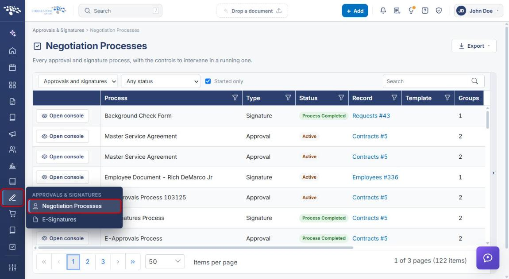Click the Drop a document button

click(x=252, y=11)
